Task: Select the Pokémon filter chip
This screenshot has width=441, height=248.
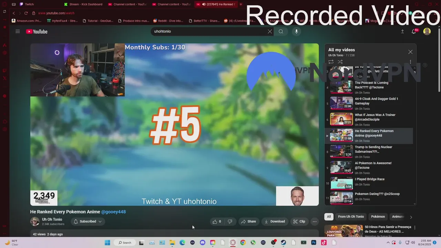Action: pyautogui.click(x=378, y=217)
